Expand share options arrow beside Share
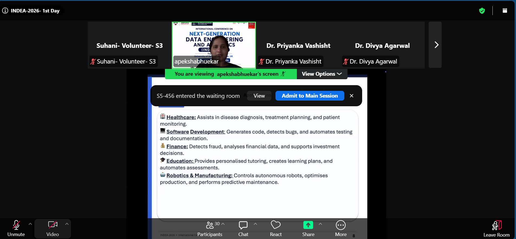Viewport: 516px width, 239px height. (320, 224)
